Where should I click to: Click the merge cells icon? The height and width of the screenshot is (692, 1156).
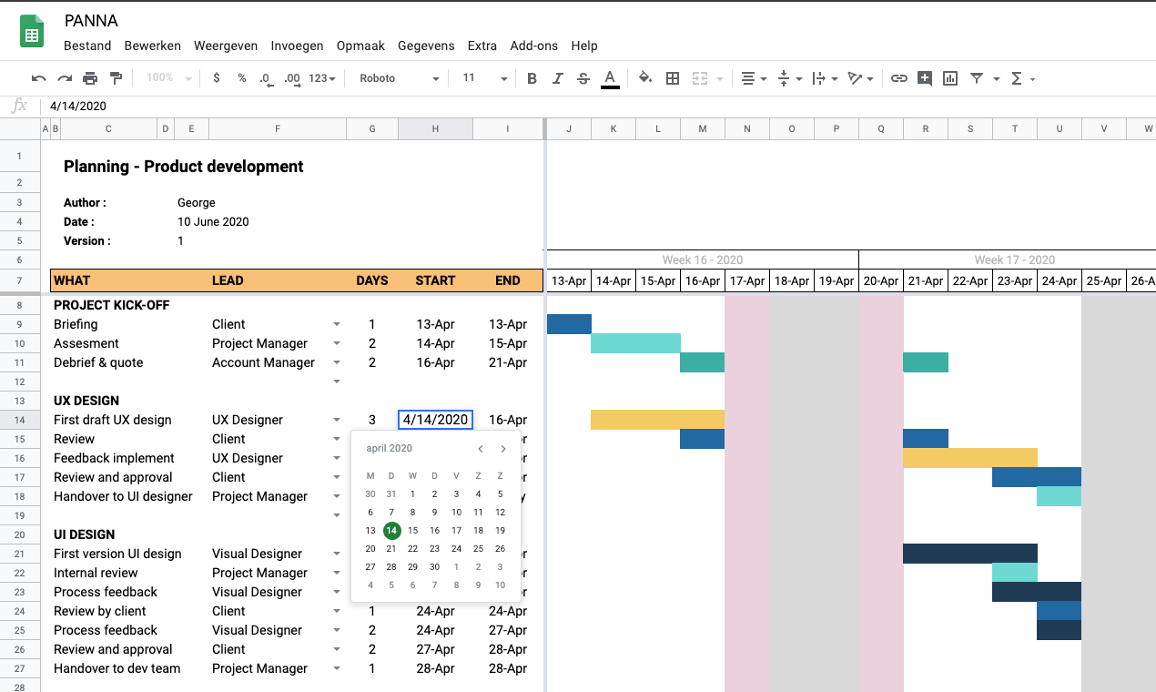(x=700, y=78)
